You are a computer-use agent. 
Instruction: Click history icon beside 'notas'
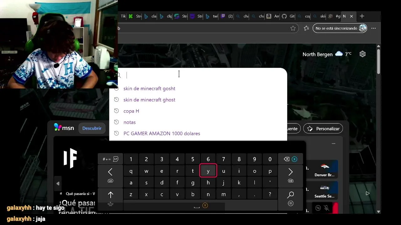(116, 122)
